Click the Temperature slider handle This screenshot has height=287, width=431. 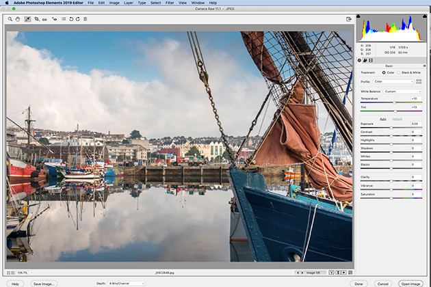[394, 102]
